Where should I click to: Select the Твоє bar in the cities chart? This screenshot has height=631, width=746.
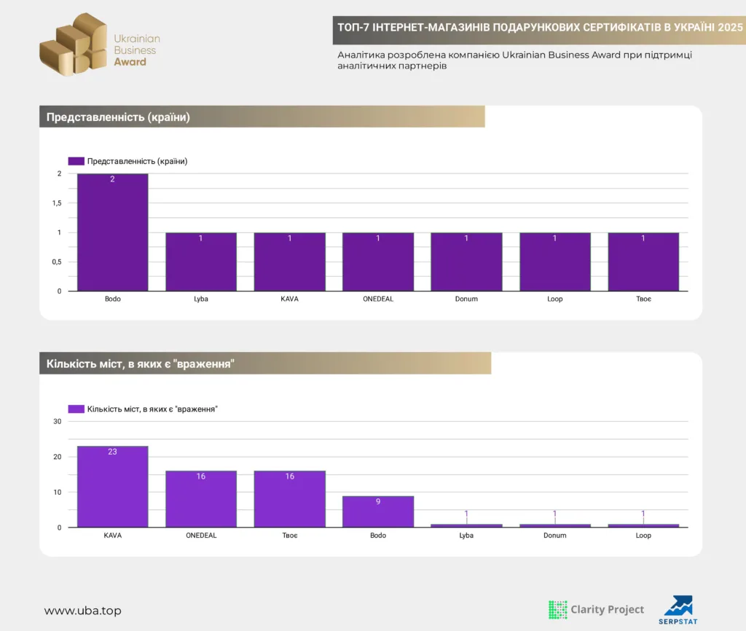click(x=289, y=499)
